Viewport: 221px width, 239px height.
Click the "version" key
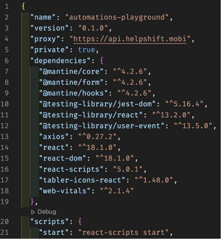49,28
